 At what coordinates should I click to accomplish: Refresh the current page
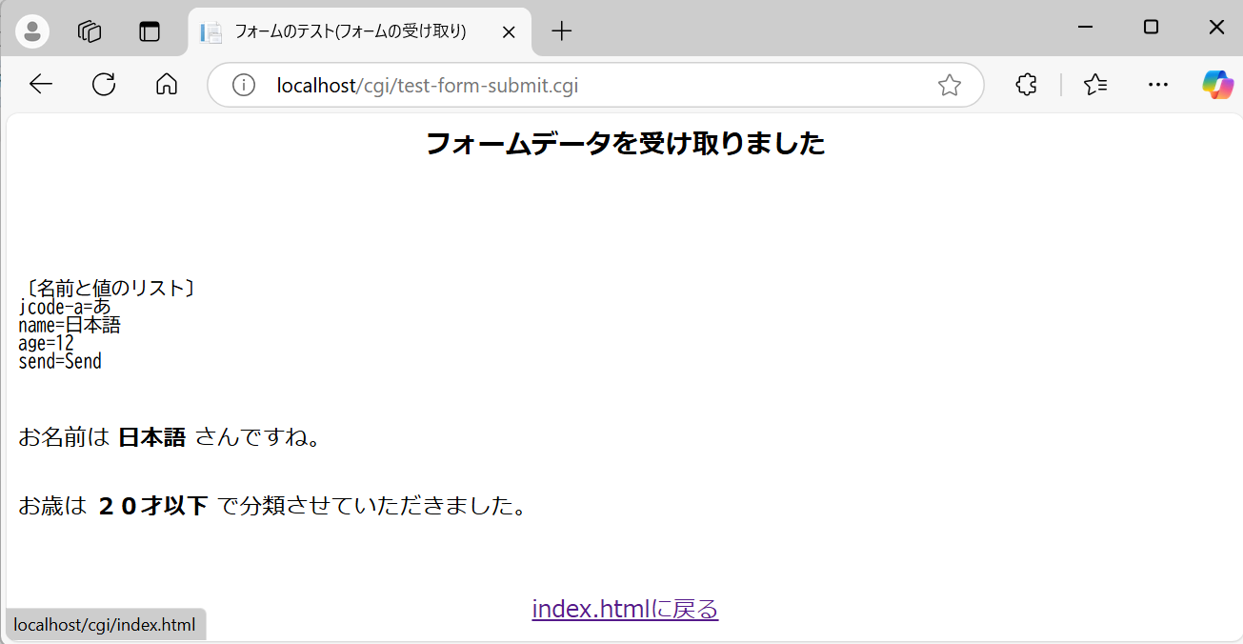tap(104, 85)
